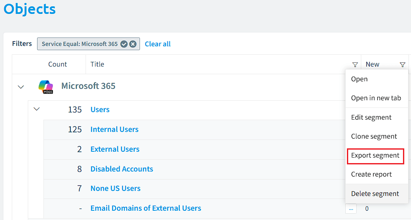Screen dimensions: 411x220
Task: Choose Open from context menu
Action: [377, 79]
